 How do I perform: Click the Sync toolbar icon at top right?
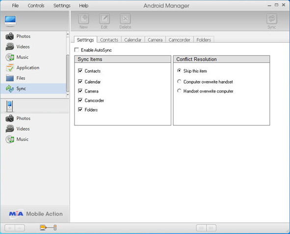pyautogui.click(x=271, y=19)
